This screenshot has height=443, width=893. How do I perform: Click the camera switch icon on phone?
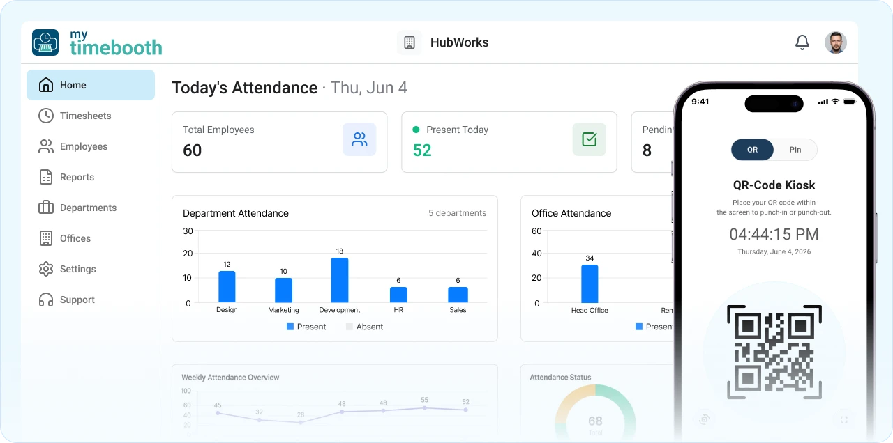coord(705,419)
